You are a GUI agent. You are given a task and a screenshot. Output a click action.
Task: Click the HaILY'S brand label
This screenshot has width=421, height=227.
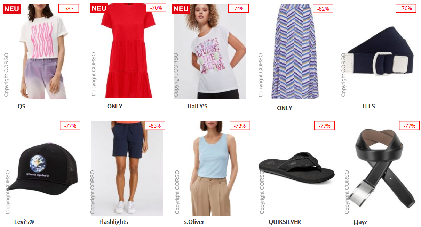point(197,106)
